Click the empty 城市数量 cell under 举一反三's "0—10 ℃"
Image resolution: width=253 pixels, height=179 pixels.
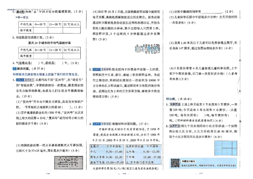coord(40,30)
